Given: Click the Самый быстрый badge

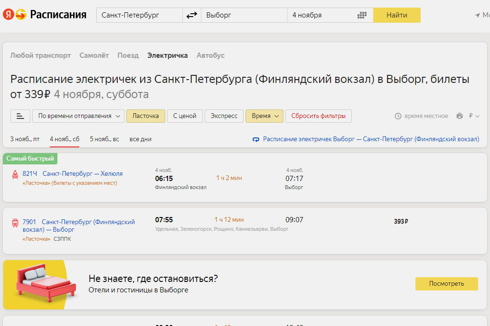Looking at the screenshot, I should 30,158.
